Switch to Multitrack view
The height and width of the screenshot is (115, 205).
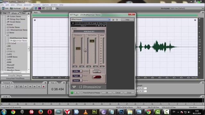[15, 8]
